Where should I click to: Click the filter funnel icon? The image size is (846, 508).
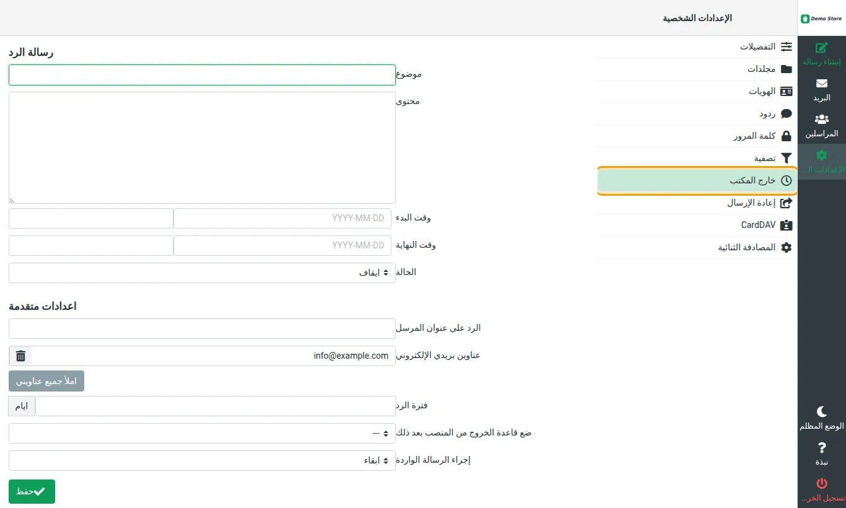coord(787,159)
